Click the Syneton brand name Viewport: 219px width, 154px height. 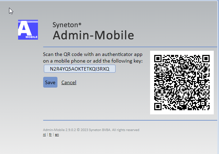point(65,25)
